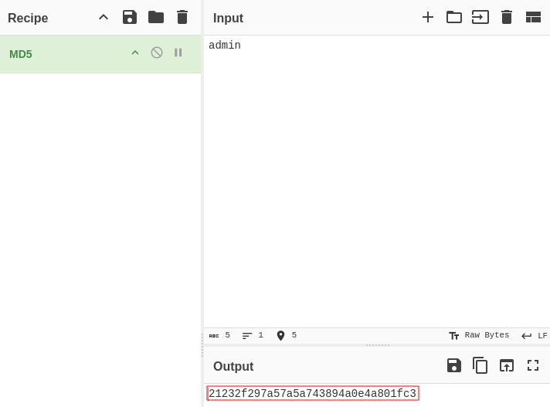Screen dimensions: 550x407
Task: Add a new input tab
Action: [x=428, y=17]
